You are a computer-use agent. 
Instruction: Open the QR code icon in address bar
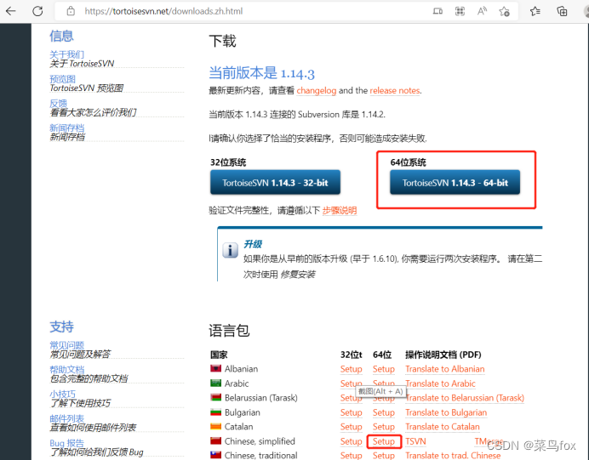[460, 11]
